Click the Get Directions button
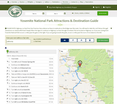This screenshot has width=117, height=104. click(x=103, y=40)
